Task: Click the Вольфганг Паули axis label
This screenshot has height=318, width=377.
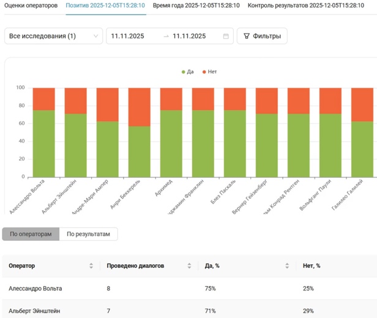Action: click(x=315, y=195)
